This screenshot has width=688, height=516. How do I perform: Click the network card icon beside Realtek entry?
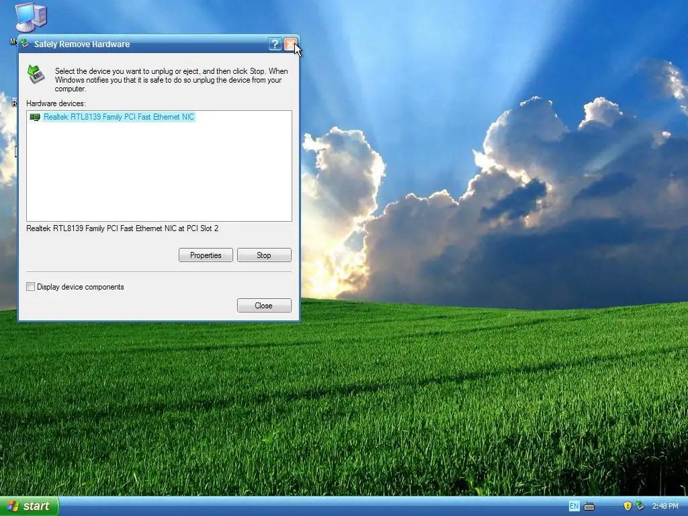click(x=35, y=117)
